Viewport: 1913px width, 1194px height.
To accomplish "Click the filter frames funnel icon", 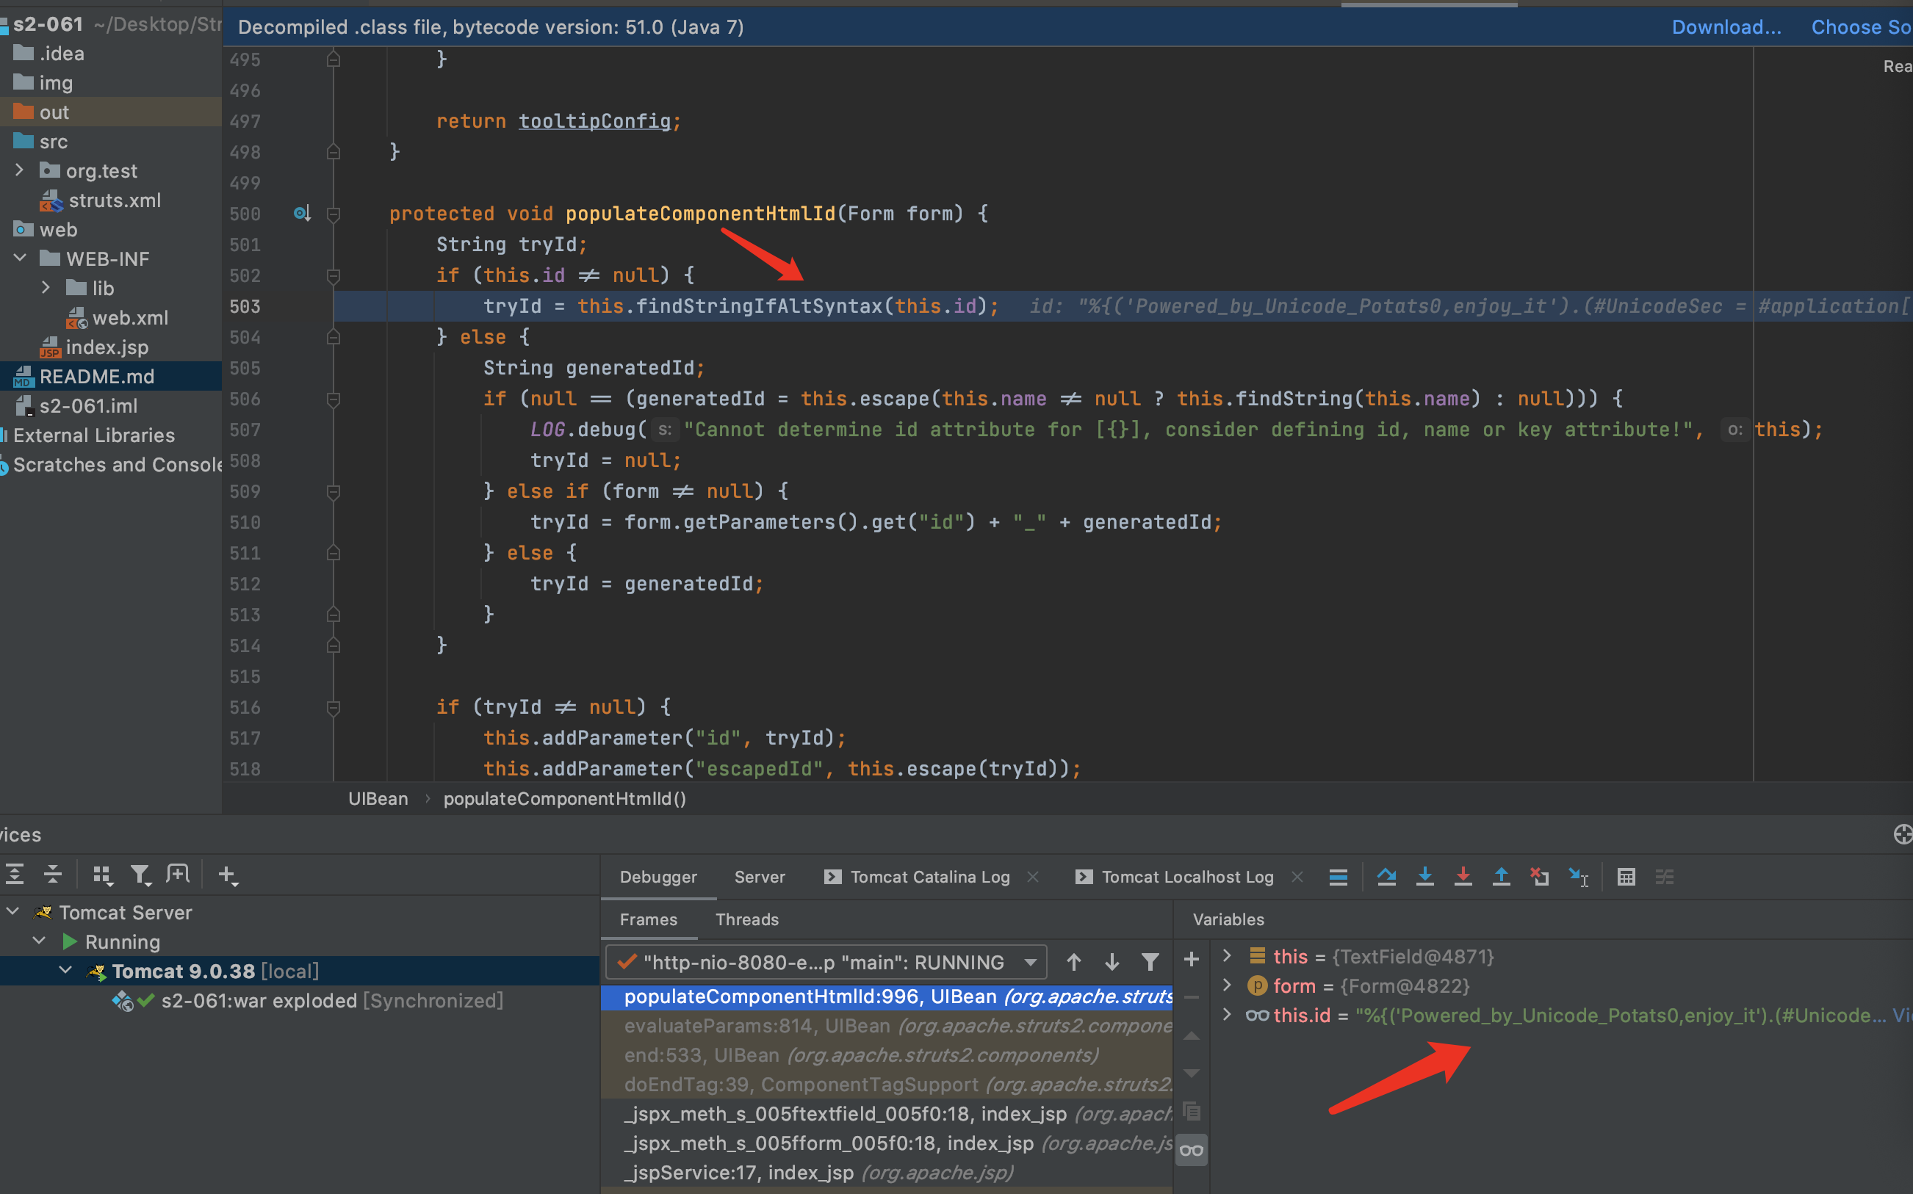I will tap(1150, 962).
